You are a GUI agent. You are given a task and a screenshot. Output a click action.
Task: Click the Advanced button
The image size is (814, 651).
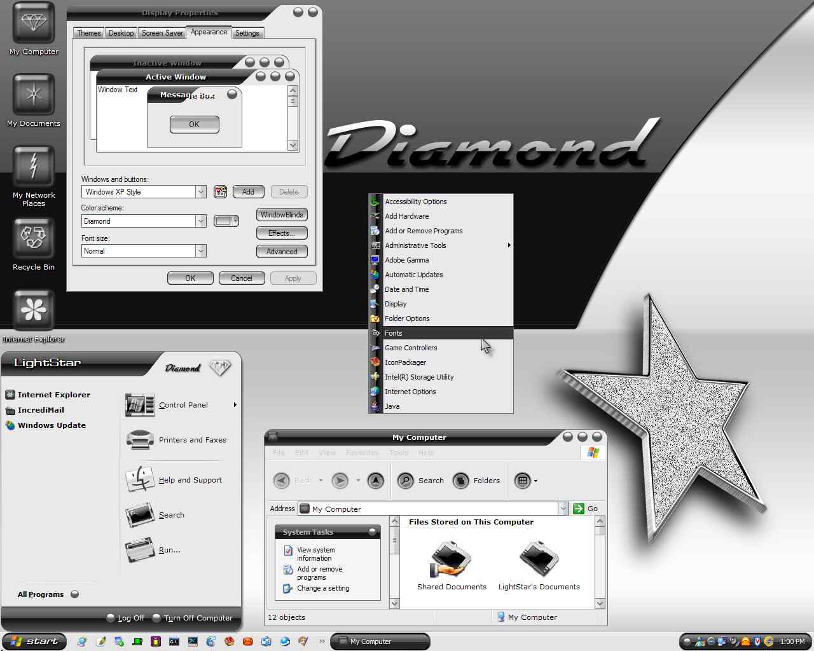[x=282, y=252]
